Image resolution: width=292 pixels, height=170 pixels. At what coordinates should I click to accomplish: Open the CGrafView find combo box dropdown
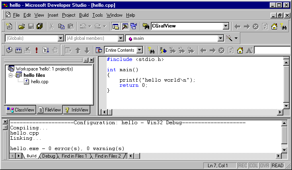[x=226, y=27]
